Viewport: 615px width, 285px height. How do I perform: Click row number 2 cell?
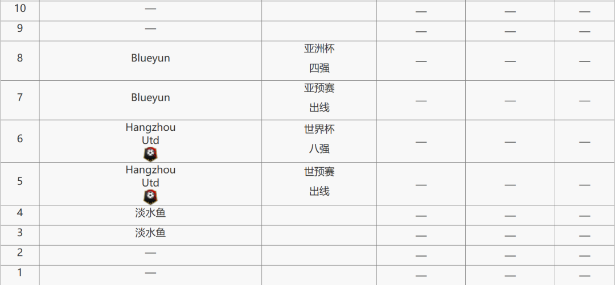(20, 255)
